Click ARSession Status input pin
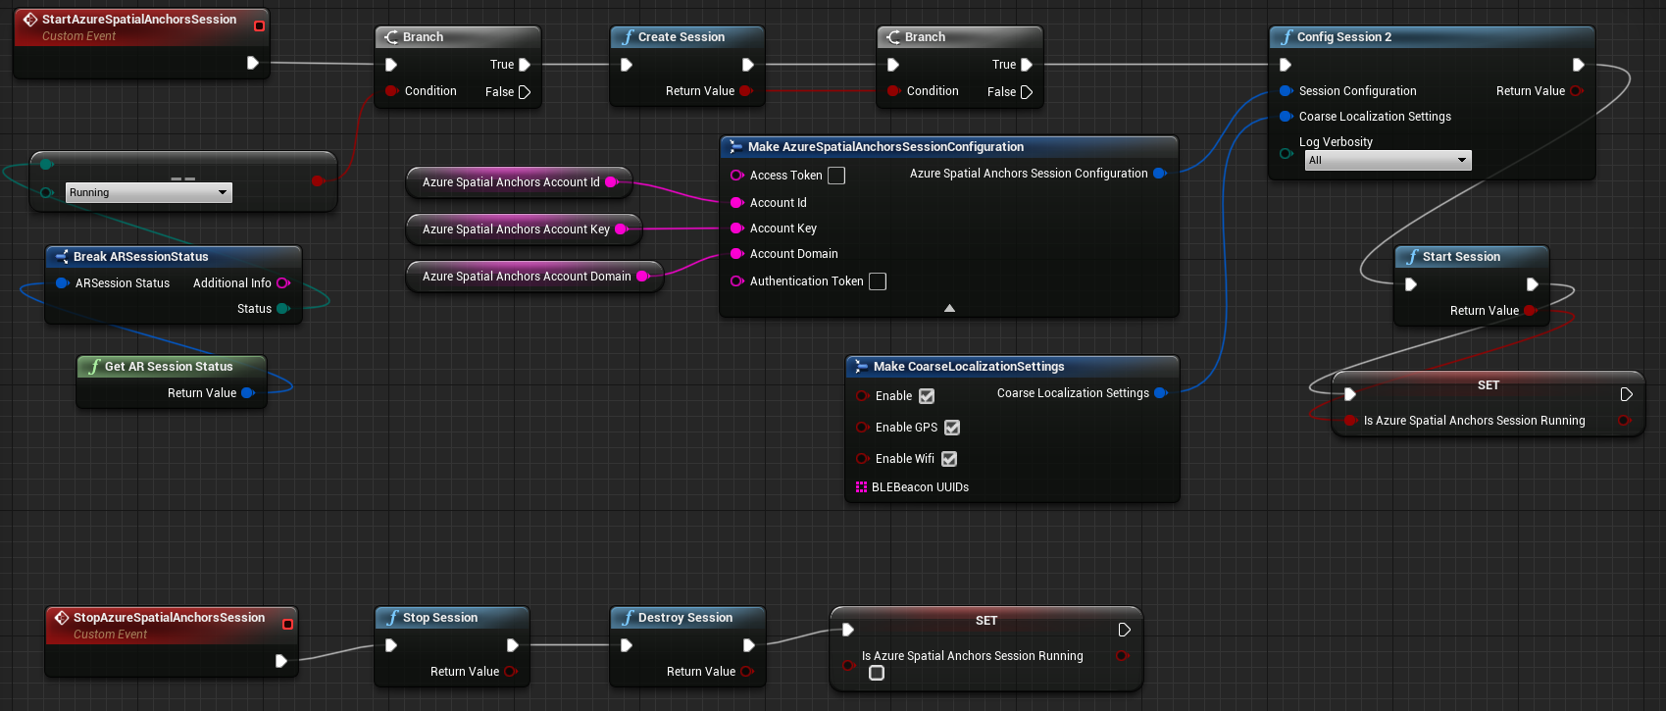The height and width of the screenshot is (711, 1666). click(x=62, y=283)
